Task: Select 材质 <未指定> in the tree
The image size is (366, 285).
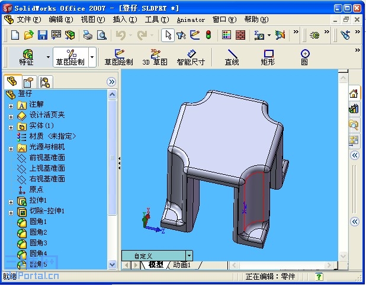Action: coord(53,136)
